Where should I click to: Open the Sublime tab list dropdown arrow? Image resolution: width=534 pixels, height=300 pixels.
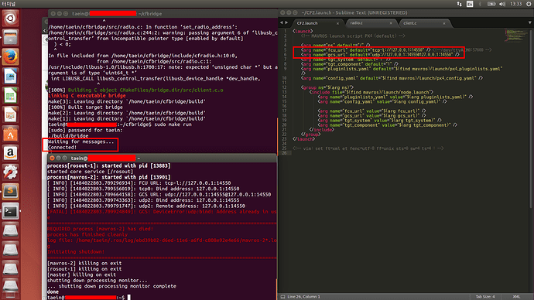pyautogui.click(x=529, y=22)
